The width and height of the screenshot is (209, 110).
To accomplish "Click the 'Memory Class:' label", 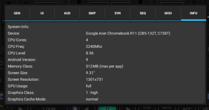I will coord(20,66).
